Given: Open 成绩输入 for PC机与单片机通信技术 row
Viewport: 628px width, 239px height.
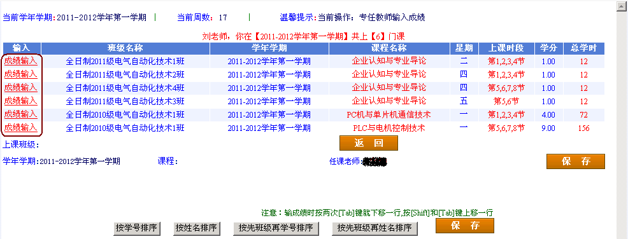Looking at the screenshot, I should (21, 114).
